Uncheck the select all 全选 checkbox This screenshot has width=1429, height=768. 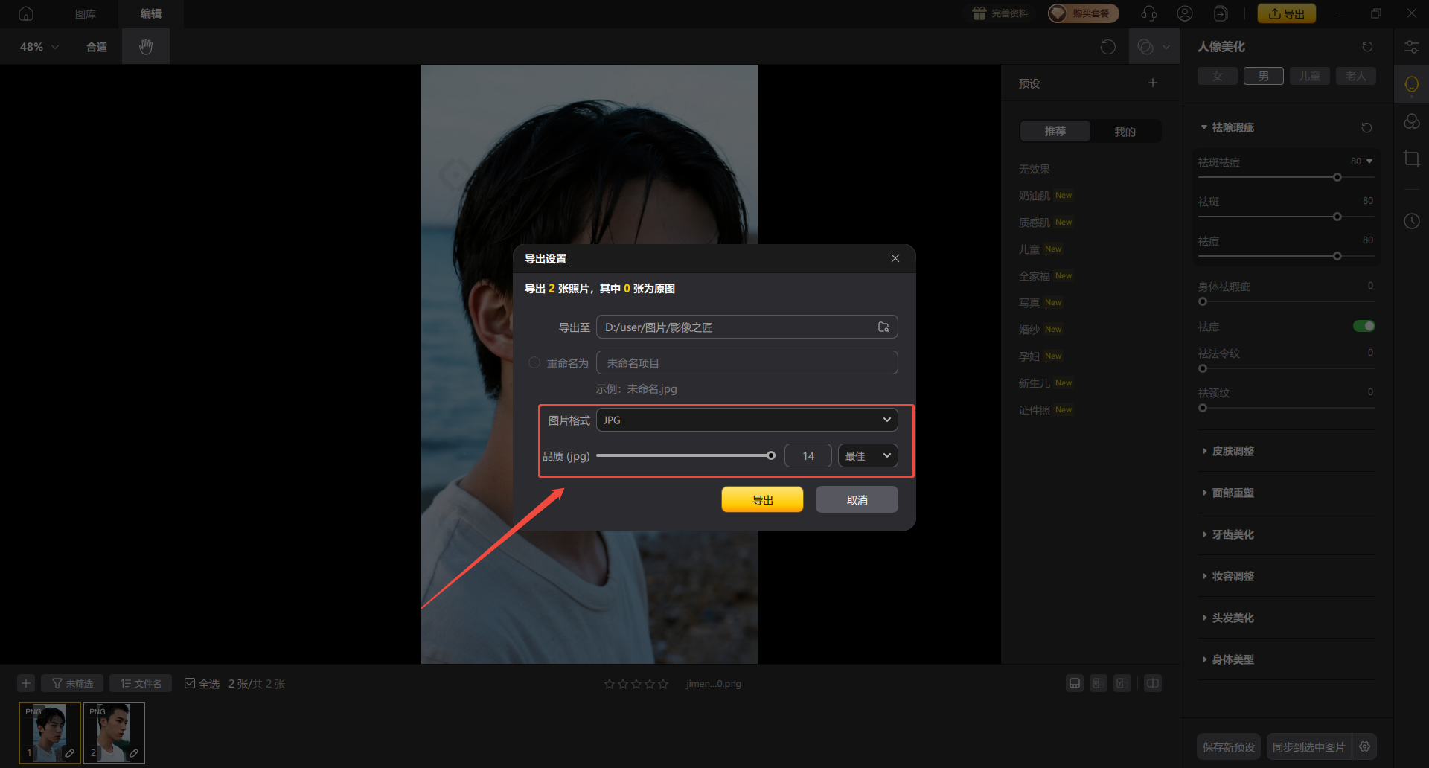click(x=190, y=683)
